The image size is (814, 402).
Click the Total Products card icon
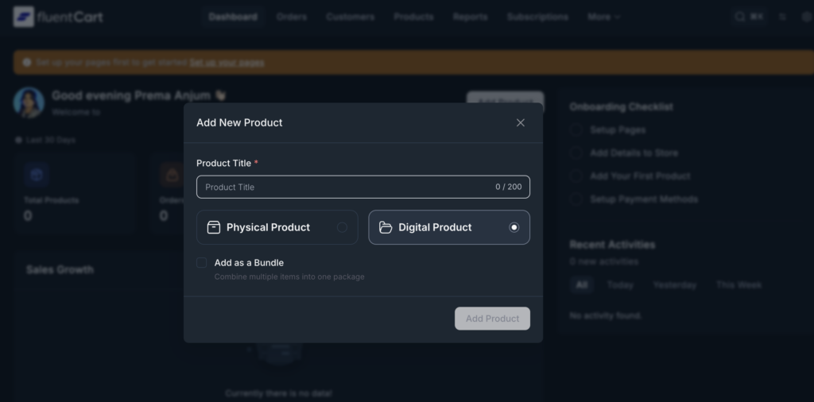coord(36,174)
